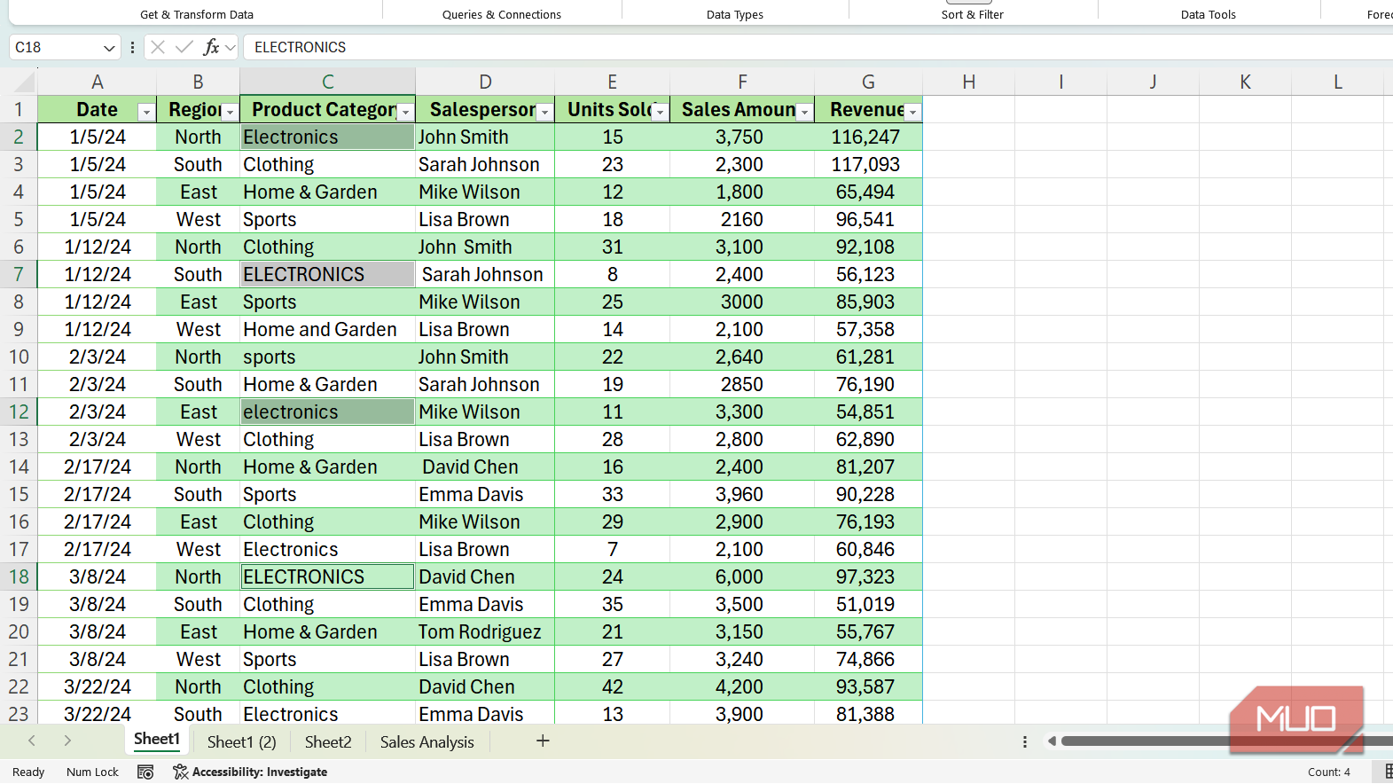Open formula bar options dots
The image size is (1393, 784).
(x=132, y=47)
